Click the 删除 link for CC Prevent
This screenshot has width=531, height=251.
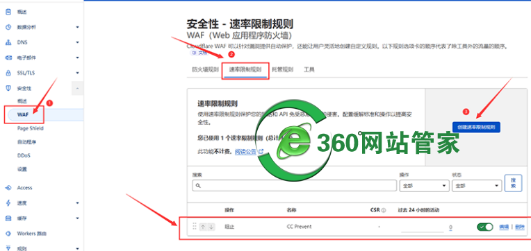pyautogui.click(x=520, y=227)
